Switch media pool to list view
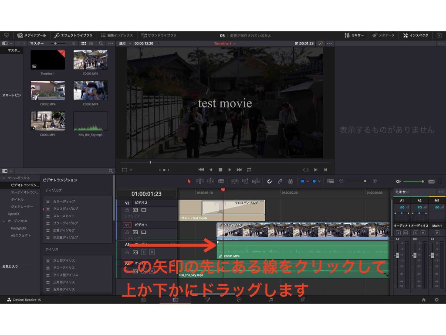Viewport: 446px width, 335px height. (91, 43)
